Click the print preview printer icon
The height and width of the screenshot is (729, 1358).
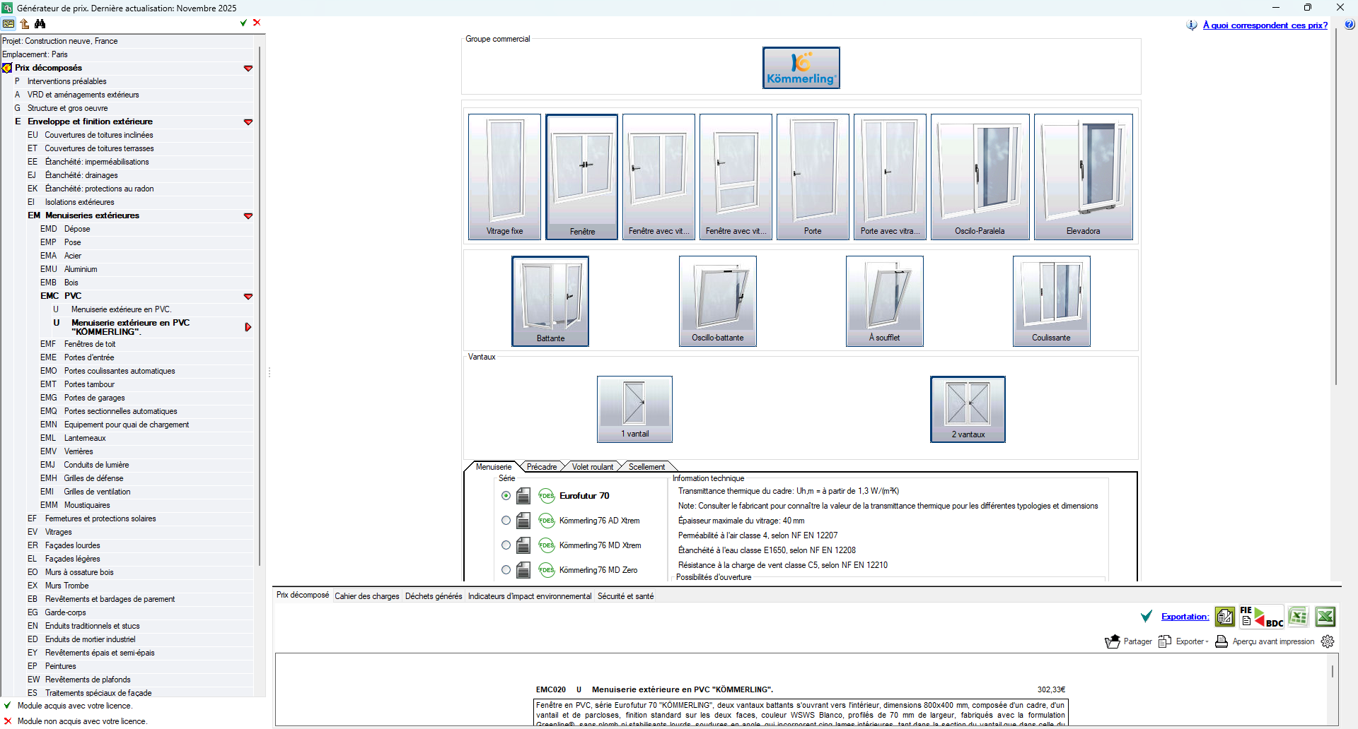coord(1221,641)
